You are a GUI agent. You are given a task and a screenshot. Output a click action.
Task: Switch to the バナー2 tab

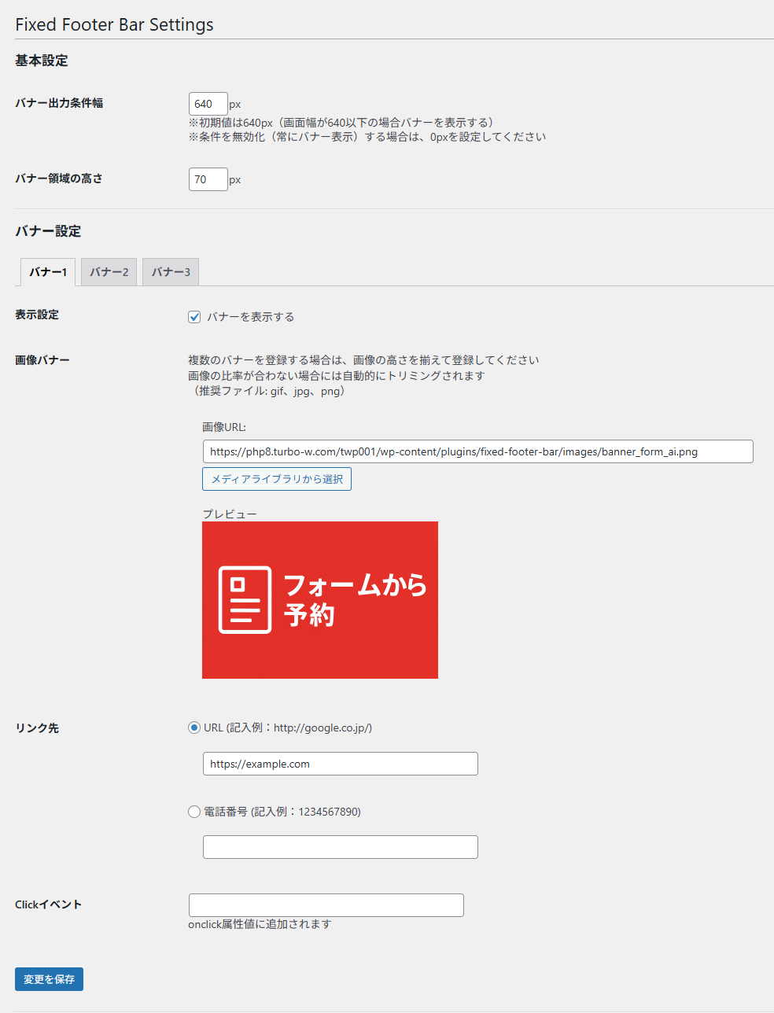tap(108, 271)
